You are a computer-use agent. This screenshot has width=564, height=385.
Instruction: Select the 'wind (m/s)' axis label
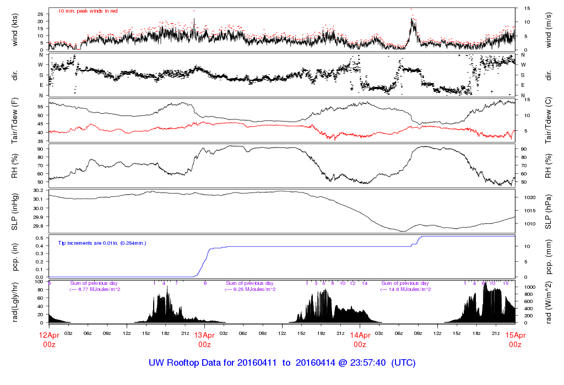pyautogui.click(x=548, y=30)
